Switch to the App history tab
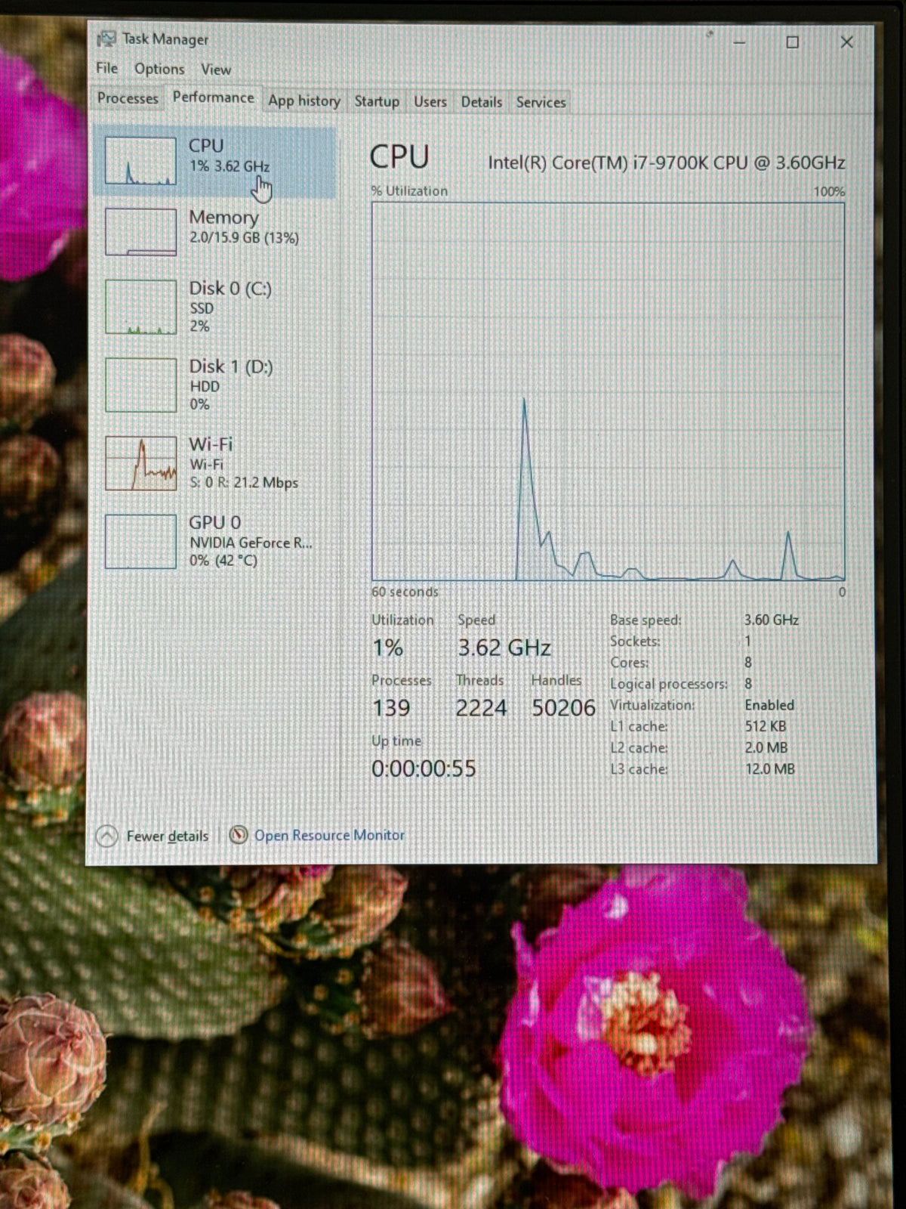The width and height of the screenshot is (906, 1209). pyautogui.click(x=304, y=100)
